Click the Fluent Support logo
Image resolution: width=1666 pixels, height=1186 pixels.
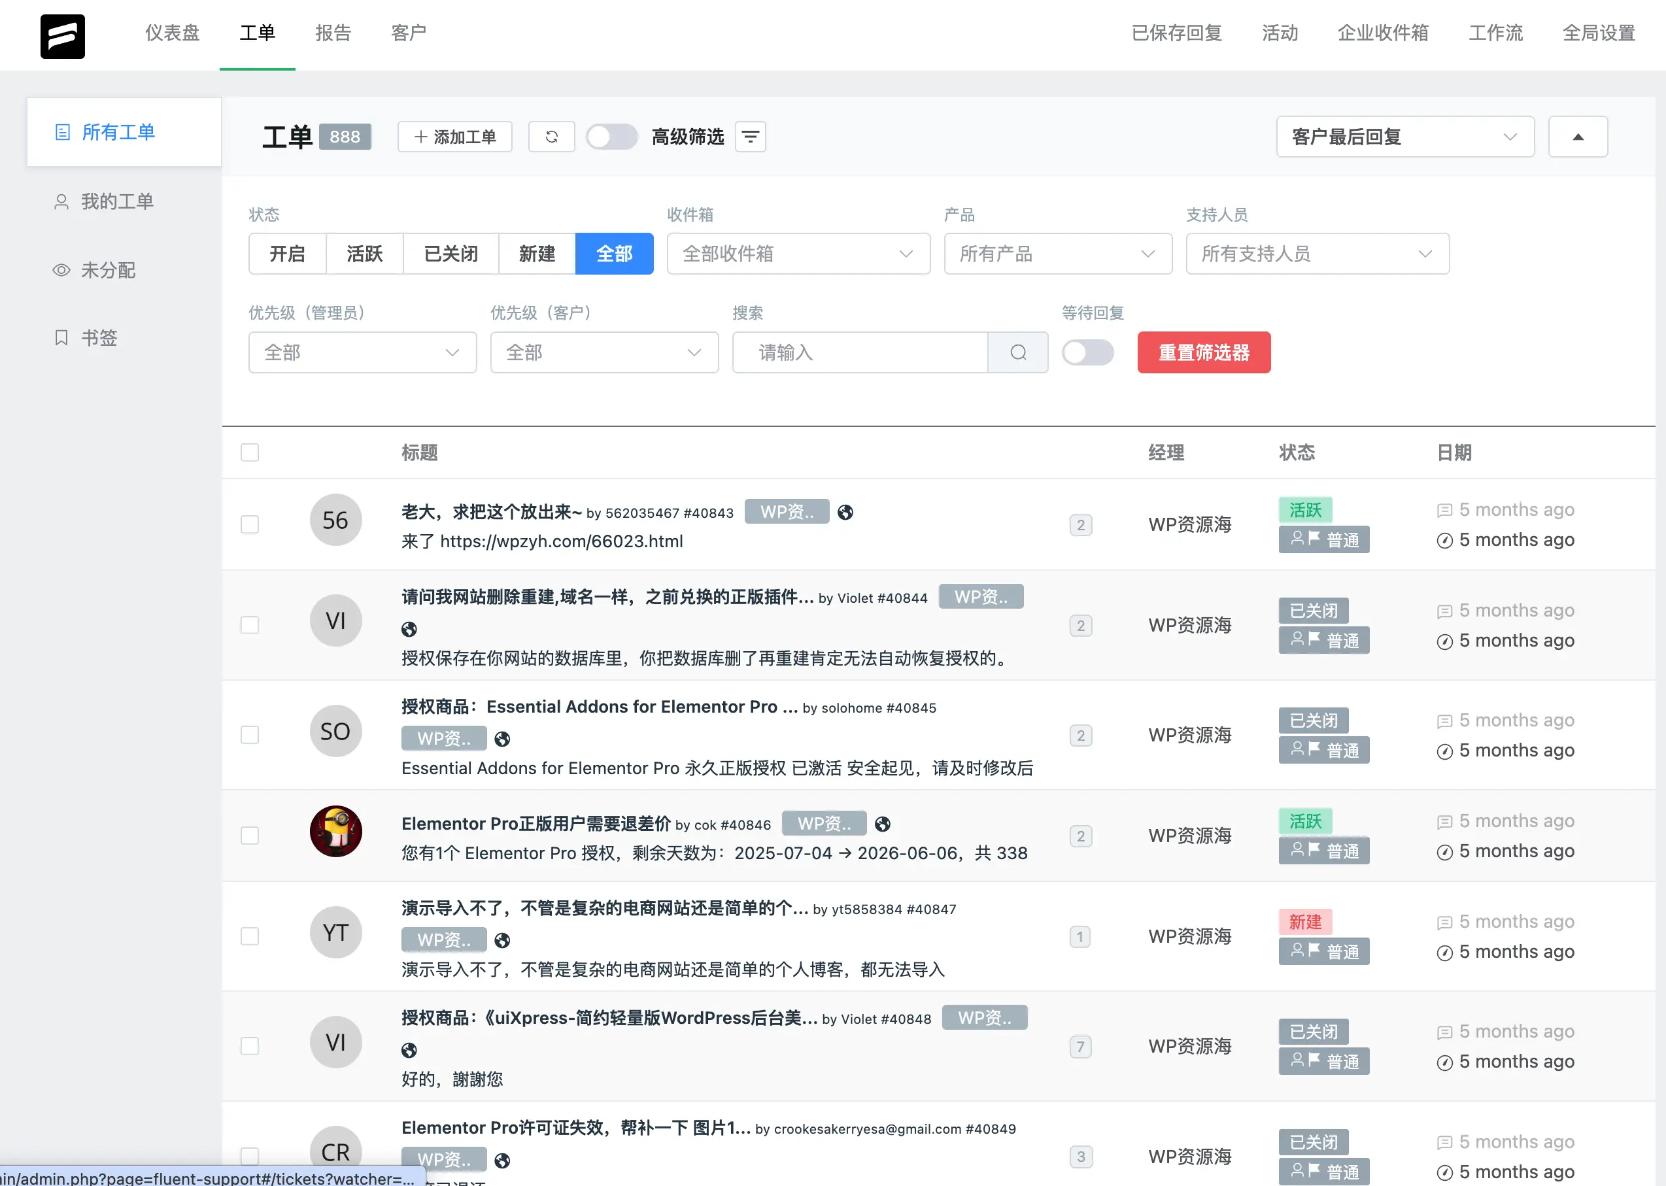pyautogui.click(x=63, y=35)
